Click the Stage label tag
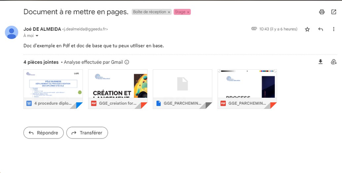Screen dimensions: 342x173 pyautogui.click(x=180, y=12)
